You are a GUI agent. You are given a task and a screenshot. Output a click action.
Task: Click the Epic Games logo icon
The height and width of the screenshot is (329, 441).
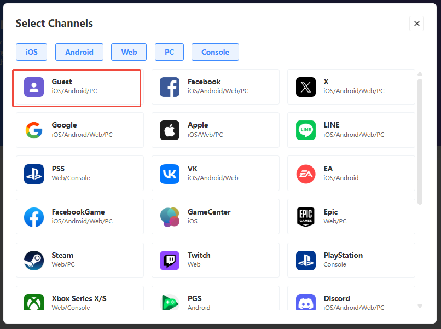[x=306, y=217]
